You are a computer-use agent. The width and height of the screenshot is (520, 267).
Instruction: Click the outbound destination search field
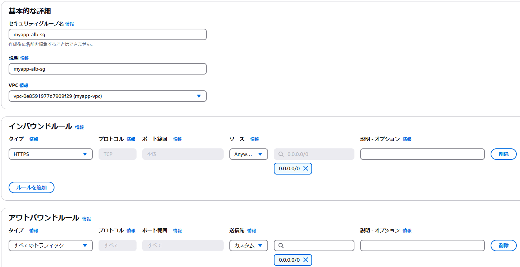(x=314, y=245)
